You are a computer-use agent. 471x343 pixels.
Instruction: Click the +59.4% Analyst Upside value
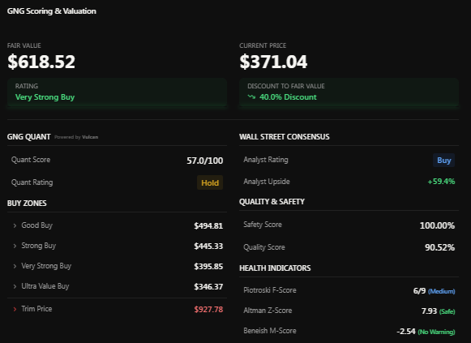click(441, 182)
